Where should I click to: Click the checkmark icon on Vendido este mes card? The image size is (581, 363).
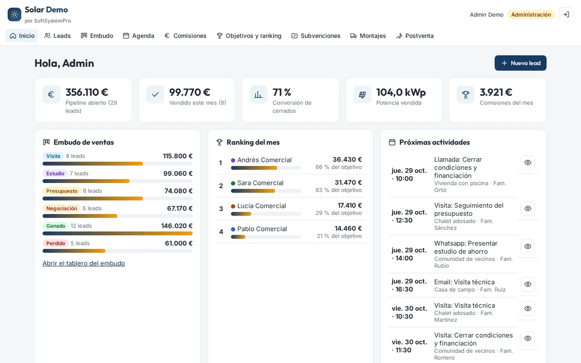pos(155,94)
